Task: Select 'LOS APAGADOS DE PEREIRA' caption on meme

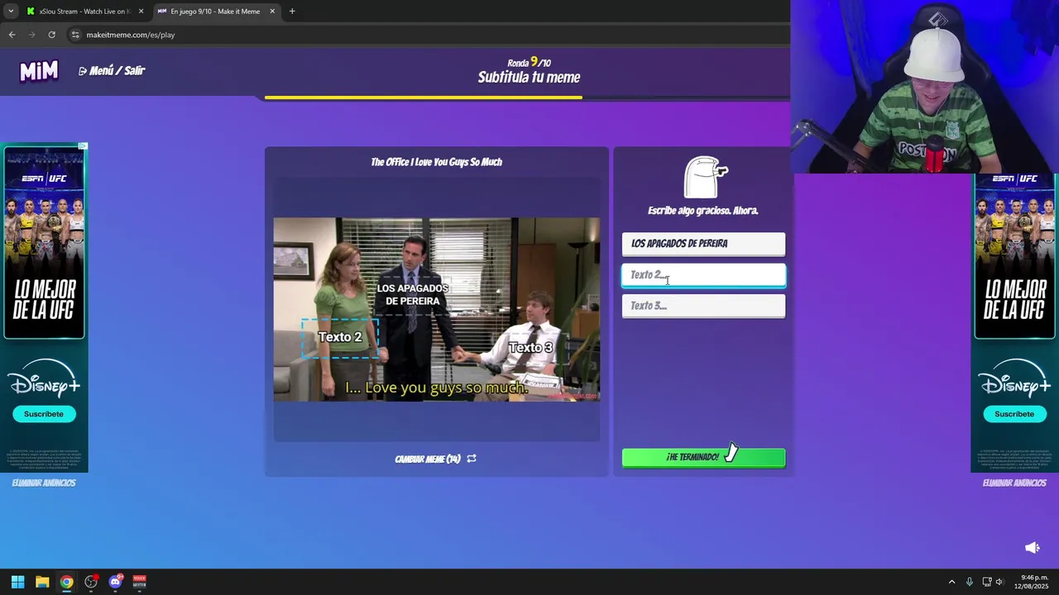Action: [x=412, y=294]
